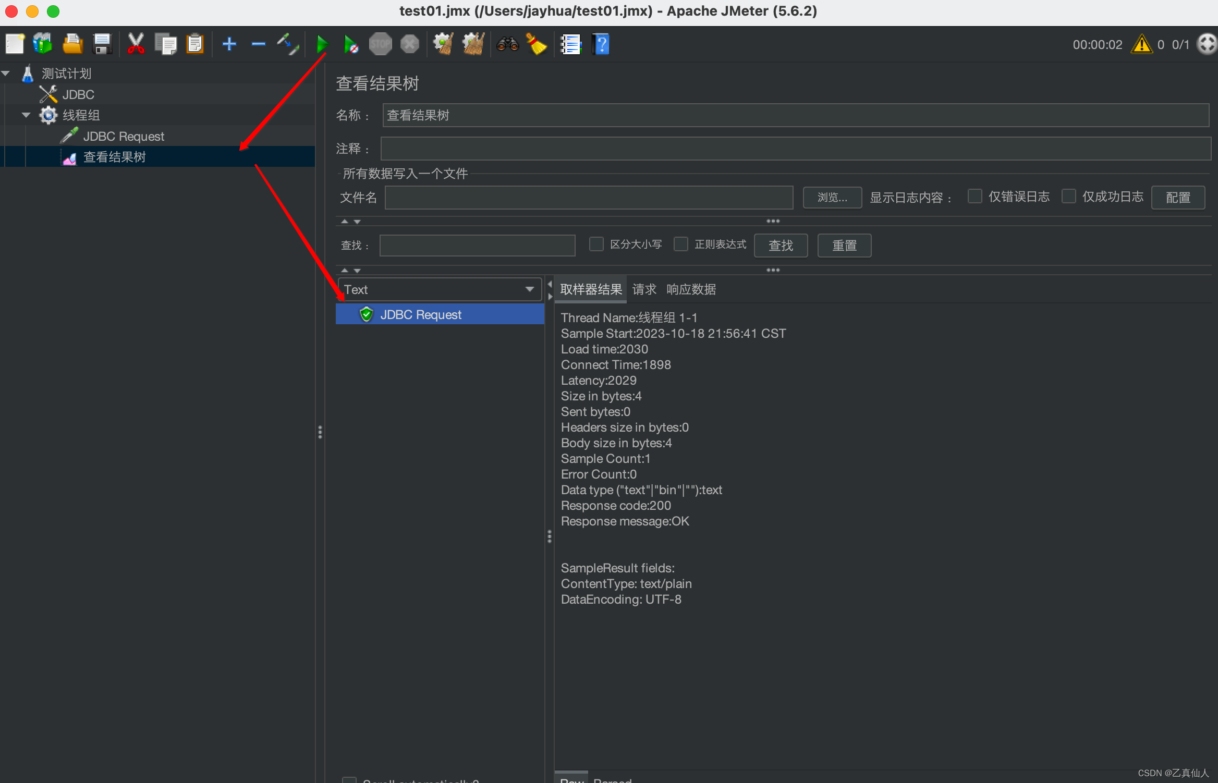Click the elapsed time 00:00:02 indicator
Image resolution: width=1218 pixels, height=783 pixels.
(x=1097, y=44)
